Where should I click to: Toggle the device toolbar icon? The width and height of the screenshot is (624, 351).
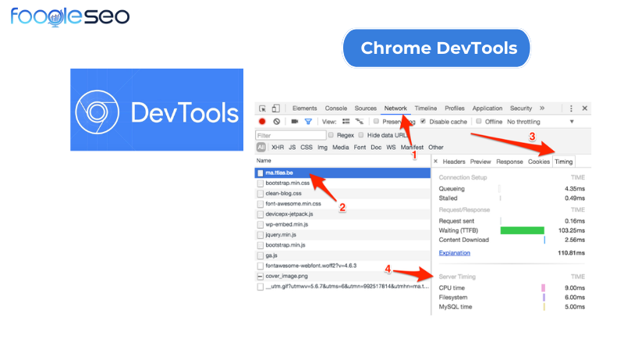(x=276, y=108)
